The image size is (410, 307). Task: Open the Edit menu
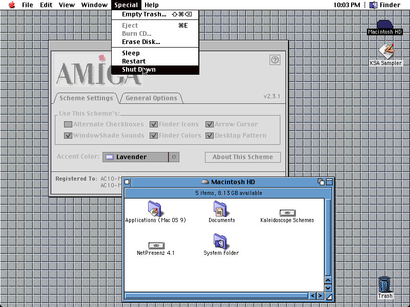(46, 5)
